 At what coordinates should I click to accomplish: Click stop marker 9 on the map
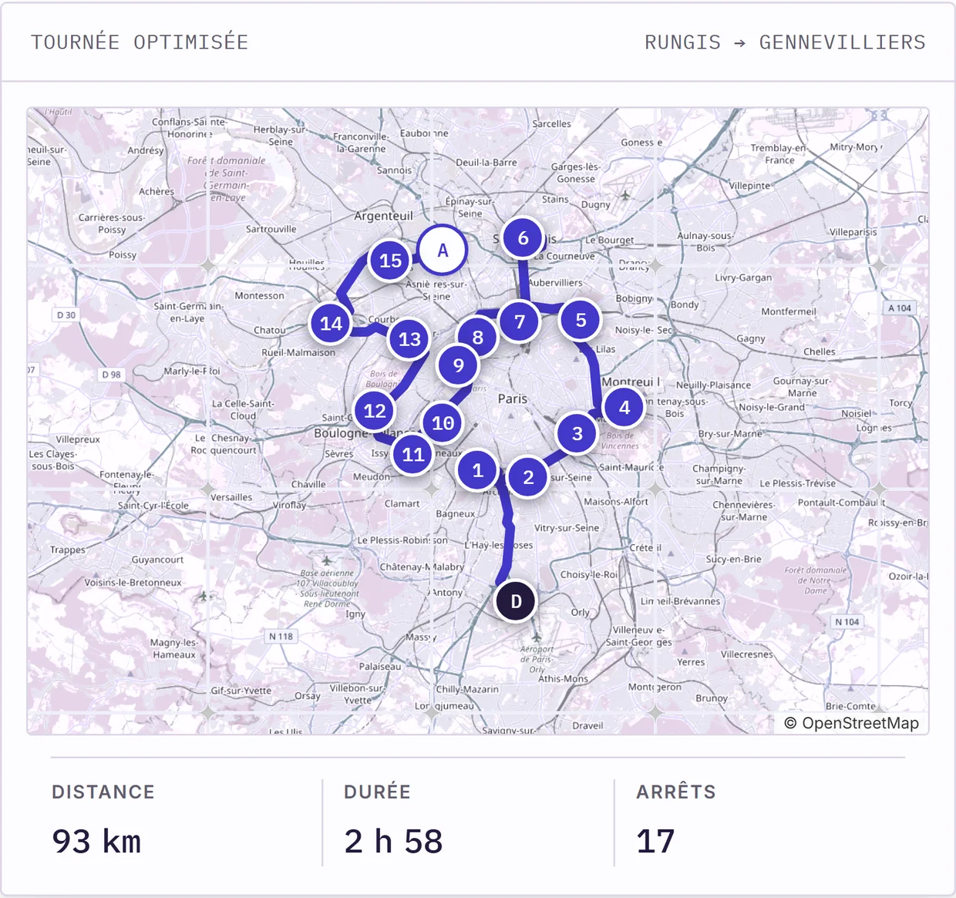click(459, 365)
